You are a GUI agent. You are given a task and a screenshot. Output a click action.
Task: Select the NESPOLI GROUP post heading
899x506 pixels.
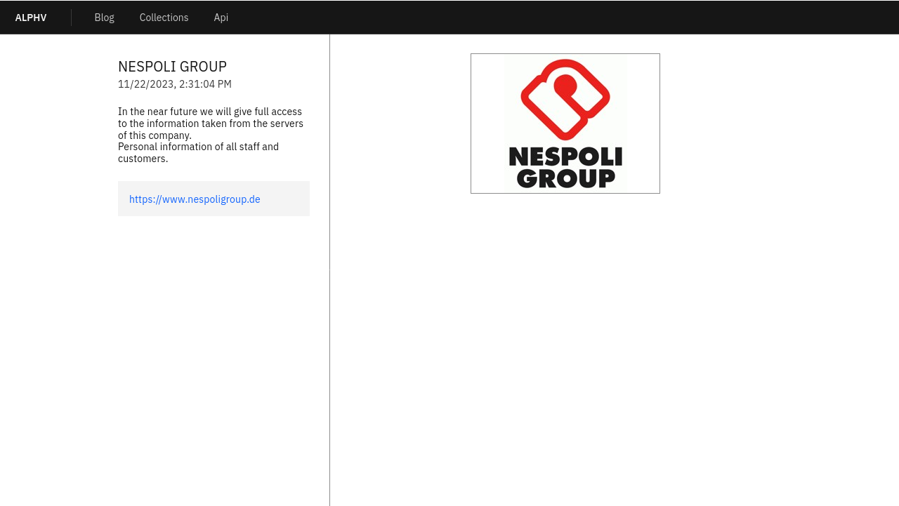172,67
